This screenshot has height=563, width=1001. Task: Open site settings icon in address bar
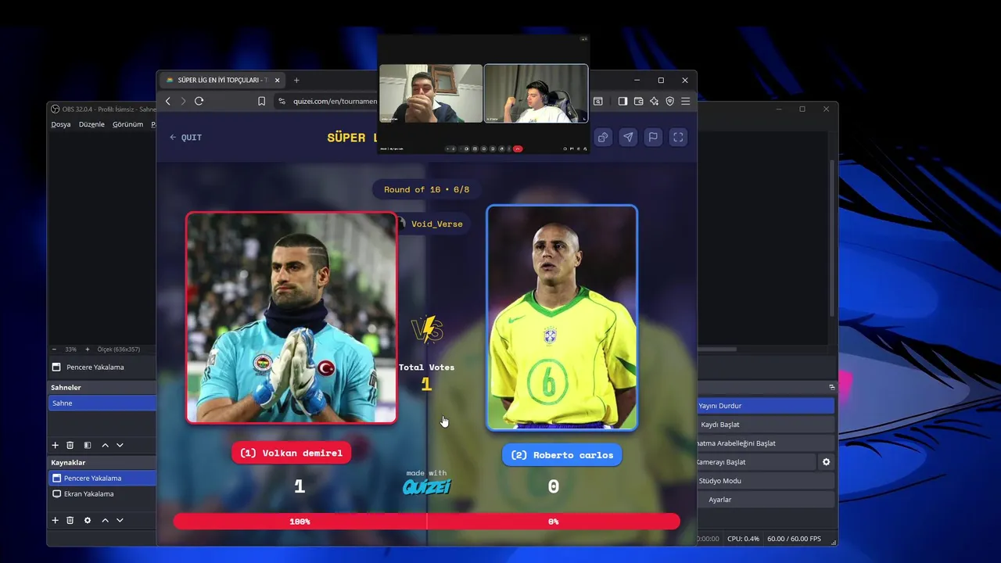[x=282, y=101]
